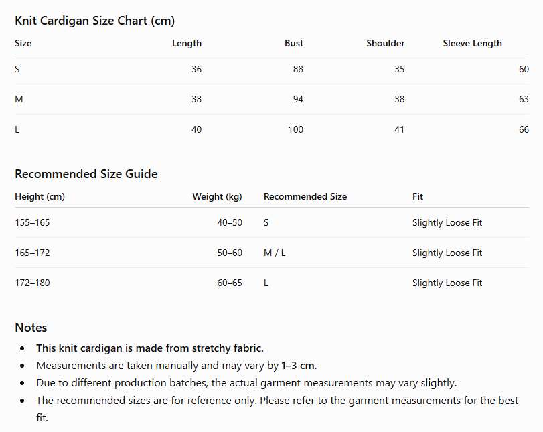Click the Recommended Size Guide heading
Screen dimensions: 543x432
86,174
